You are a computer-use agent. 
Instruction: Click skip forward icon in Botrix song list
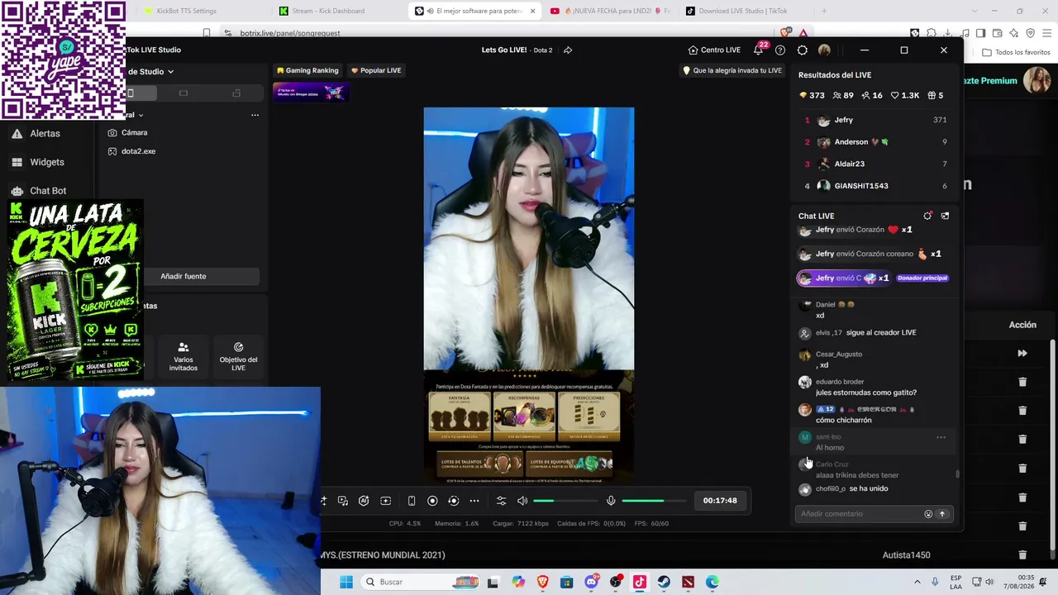(x=1022, y=354)
